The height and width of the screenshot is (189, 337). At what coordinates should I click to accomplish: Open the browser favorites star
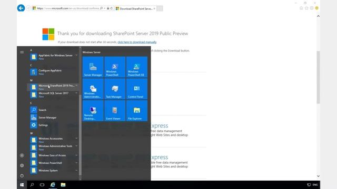coord(306,8)
